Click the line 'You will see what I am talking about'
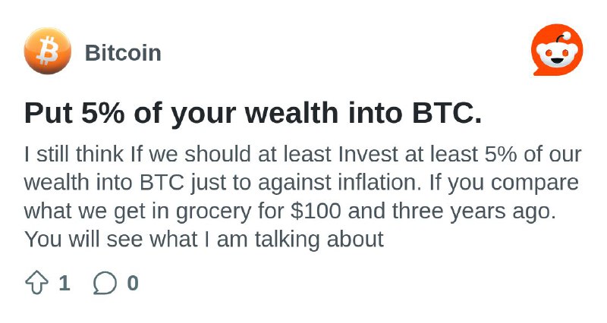Screen dimensions: 607x323 (x=204, y=240)
